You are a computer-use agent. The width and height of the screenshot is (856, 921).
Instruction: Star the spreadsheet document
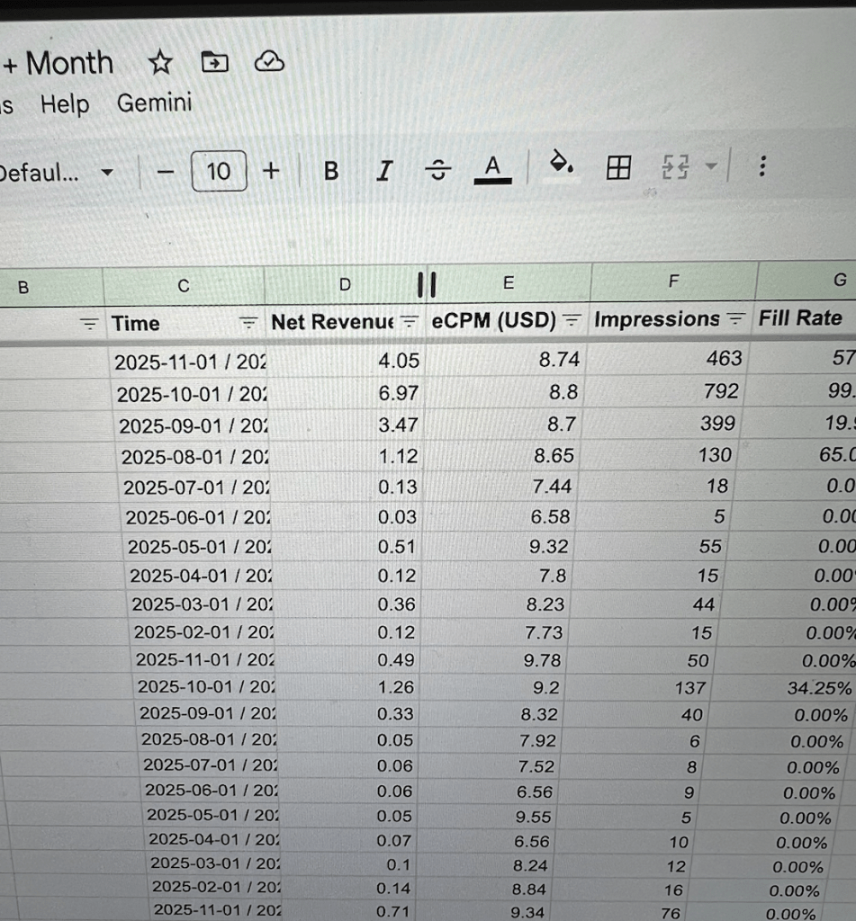[x=160, y=63]
